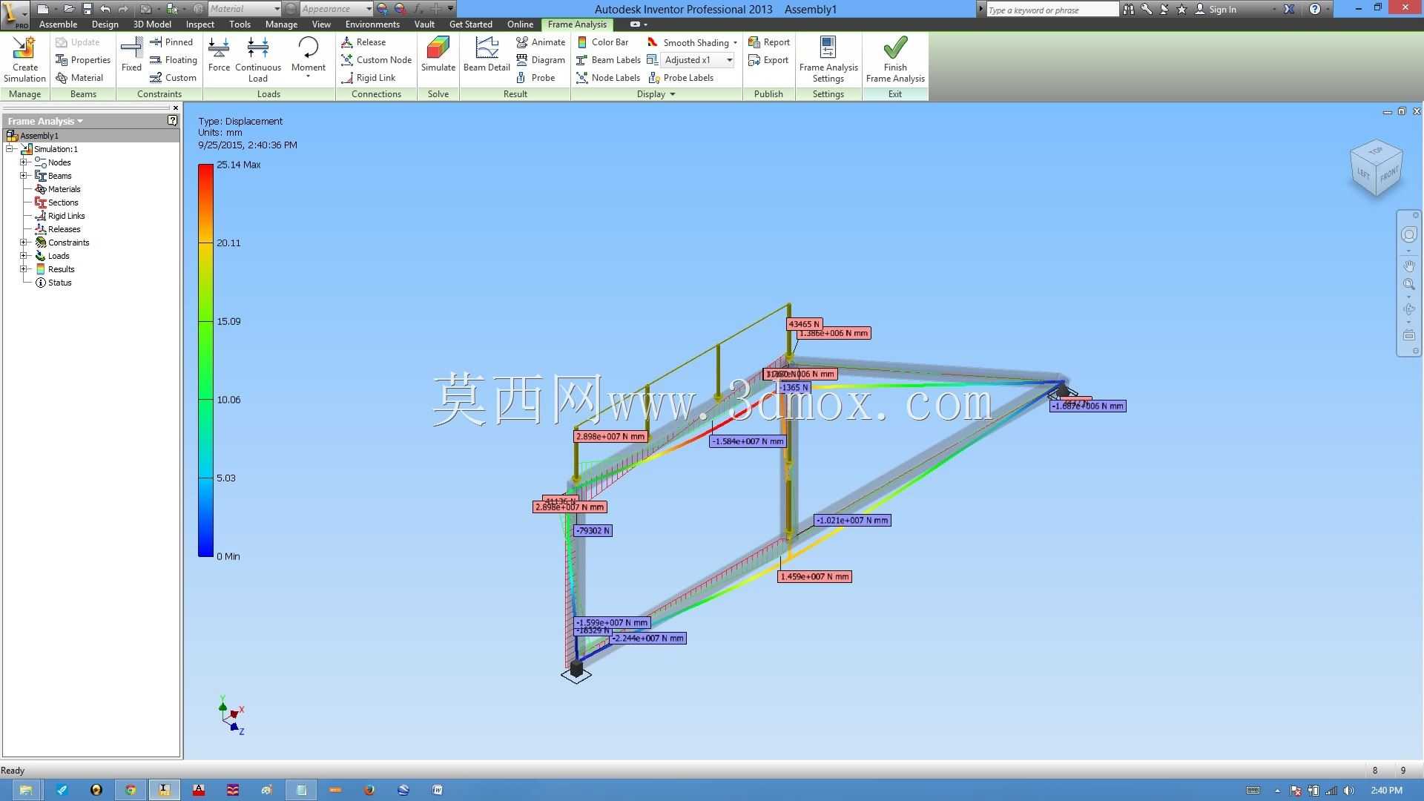Screen dimensions: 1424x801
Task: Select the Releases tree item
Action: click(58, 229)
